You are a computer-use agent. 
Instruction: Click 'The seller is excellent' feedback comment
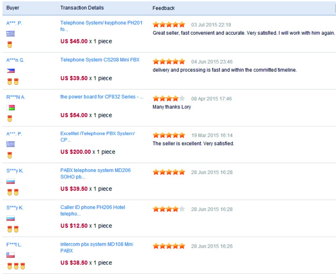(193, 144)
